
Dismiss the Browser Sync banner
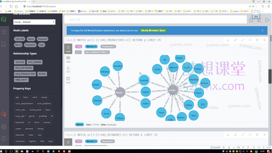(262, 31)
